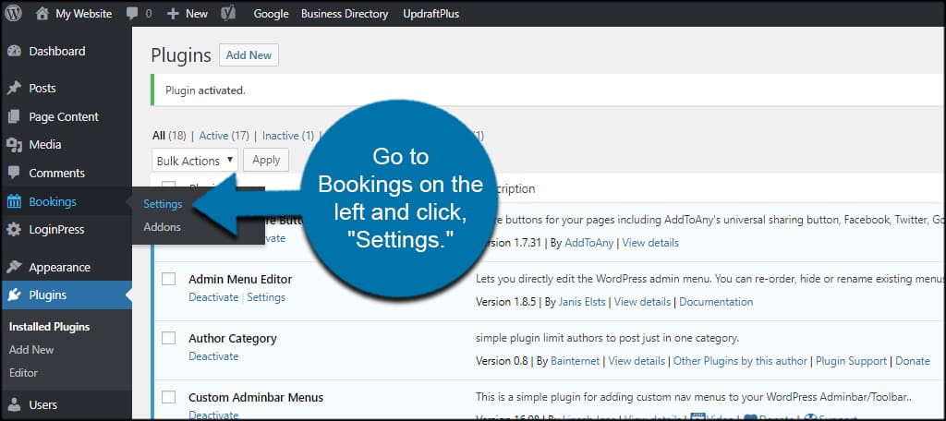Select Settings in Bookings flyout
The width and height of the screenshot is (946, 421).
tap(163, 204)
